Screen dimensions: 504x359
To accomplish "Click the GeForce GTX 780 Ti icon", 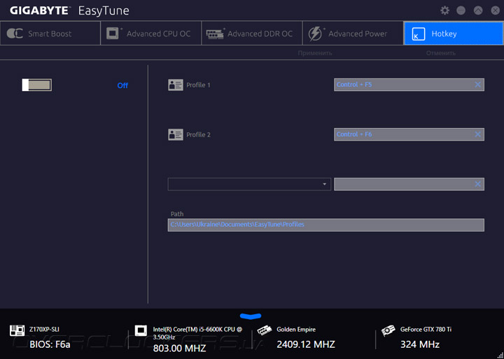I will tap(388, 331).
